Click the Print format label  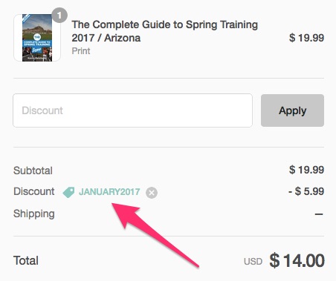[x=81, y=51]
